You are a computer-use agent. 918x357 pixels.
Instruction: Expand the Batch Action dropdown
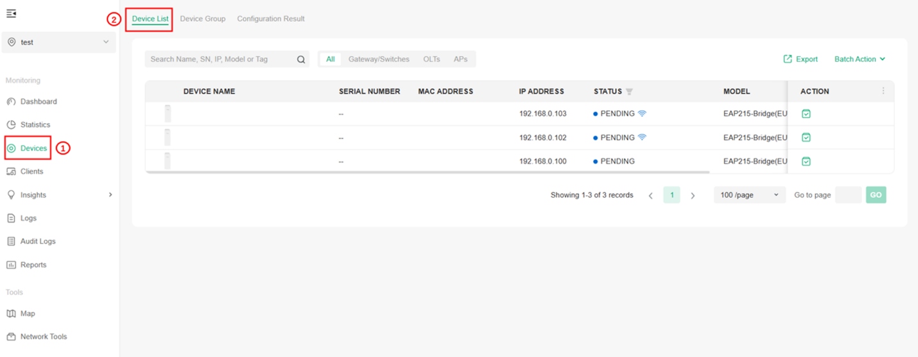860,59
